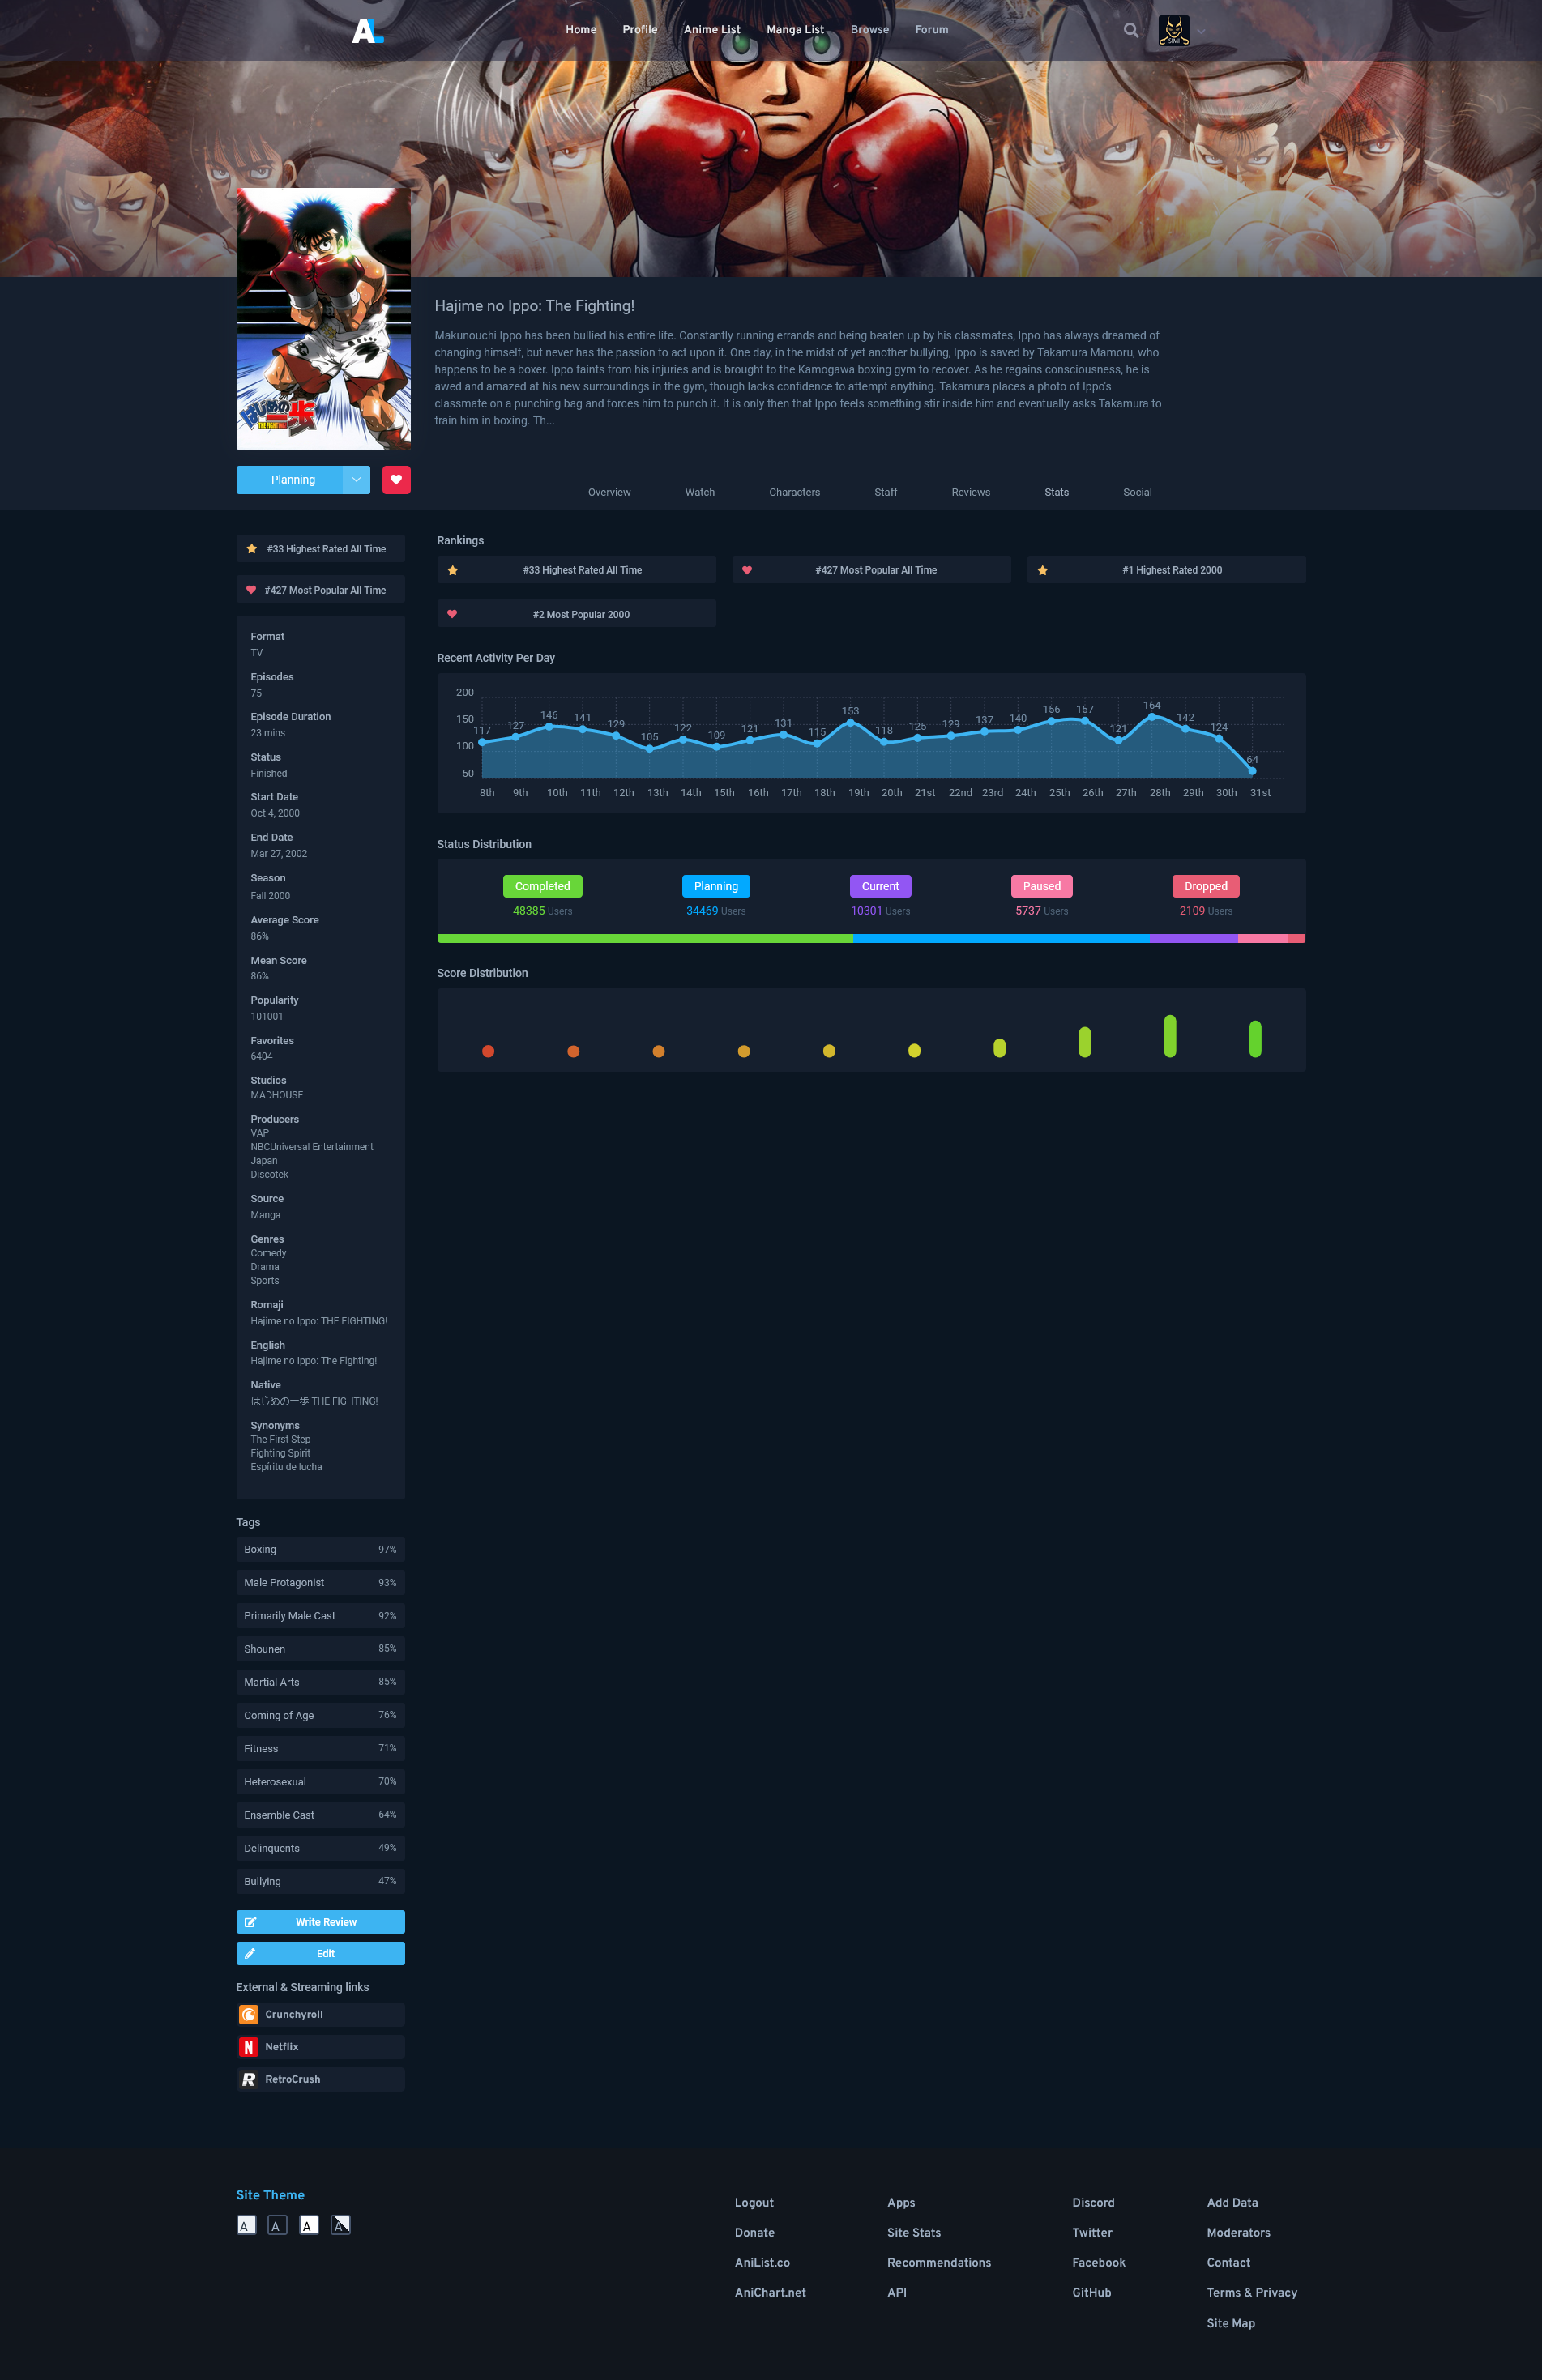Screen dimensions: 1542x2380
Task: Open Profile from top navigation
Action: click(x=640, y=30)
